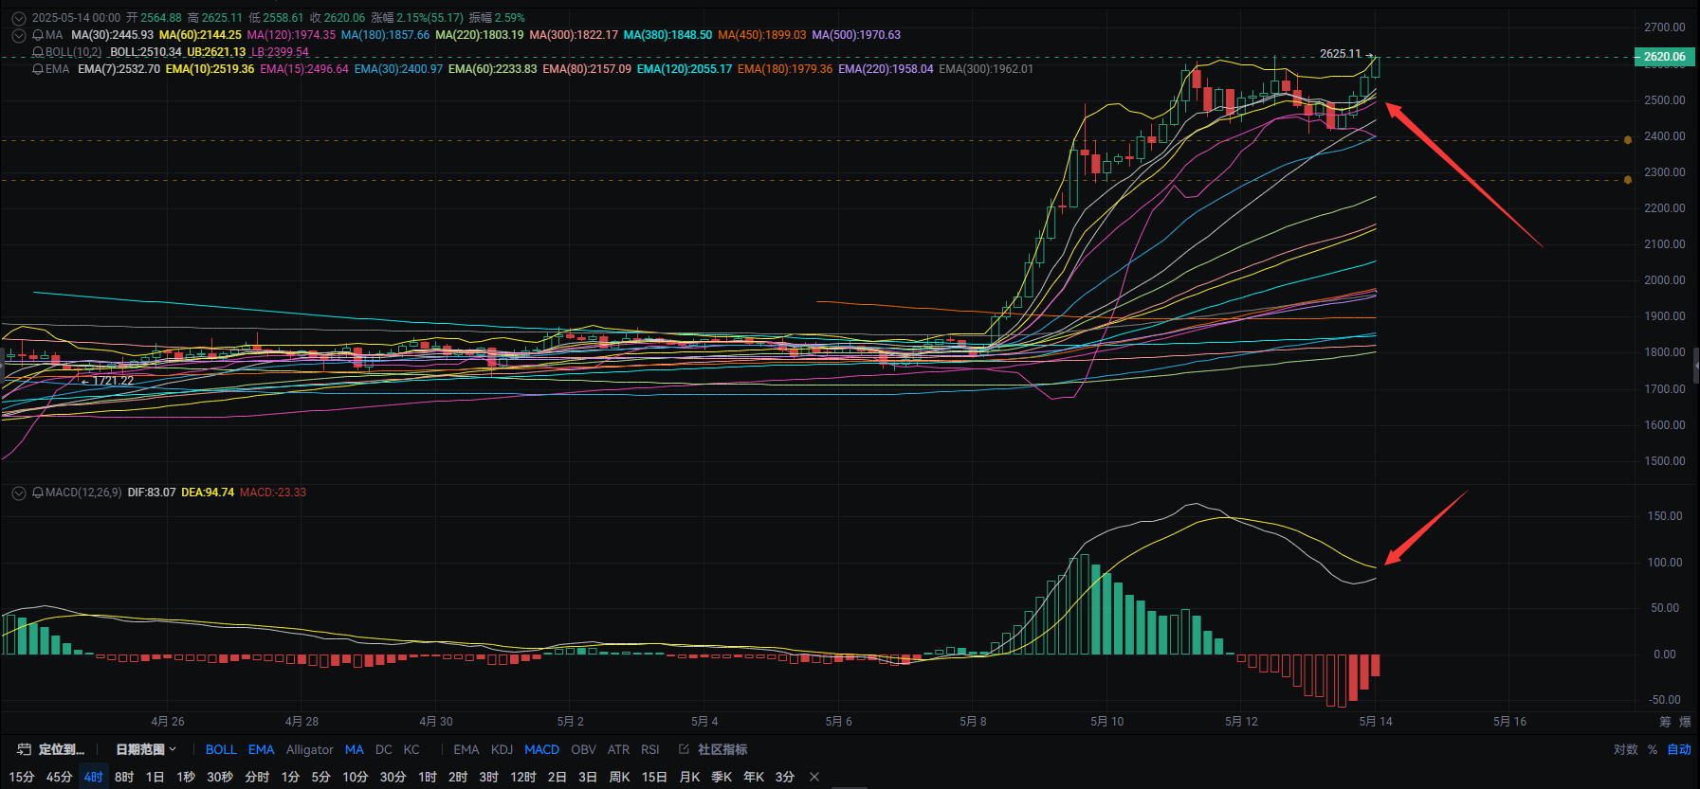
Task: Switch to the 12时 timeframe
Action: pyautogui.click(x=523, y=777)
